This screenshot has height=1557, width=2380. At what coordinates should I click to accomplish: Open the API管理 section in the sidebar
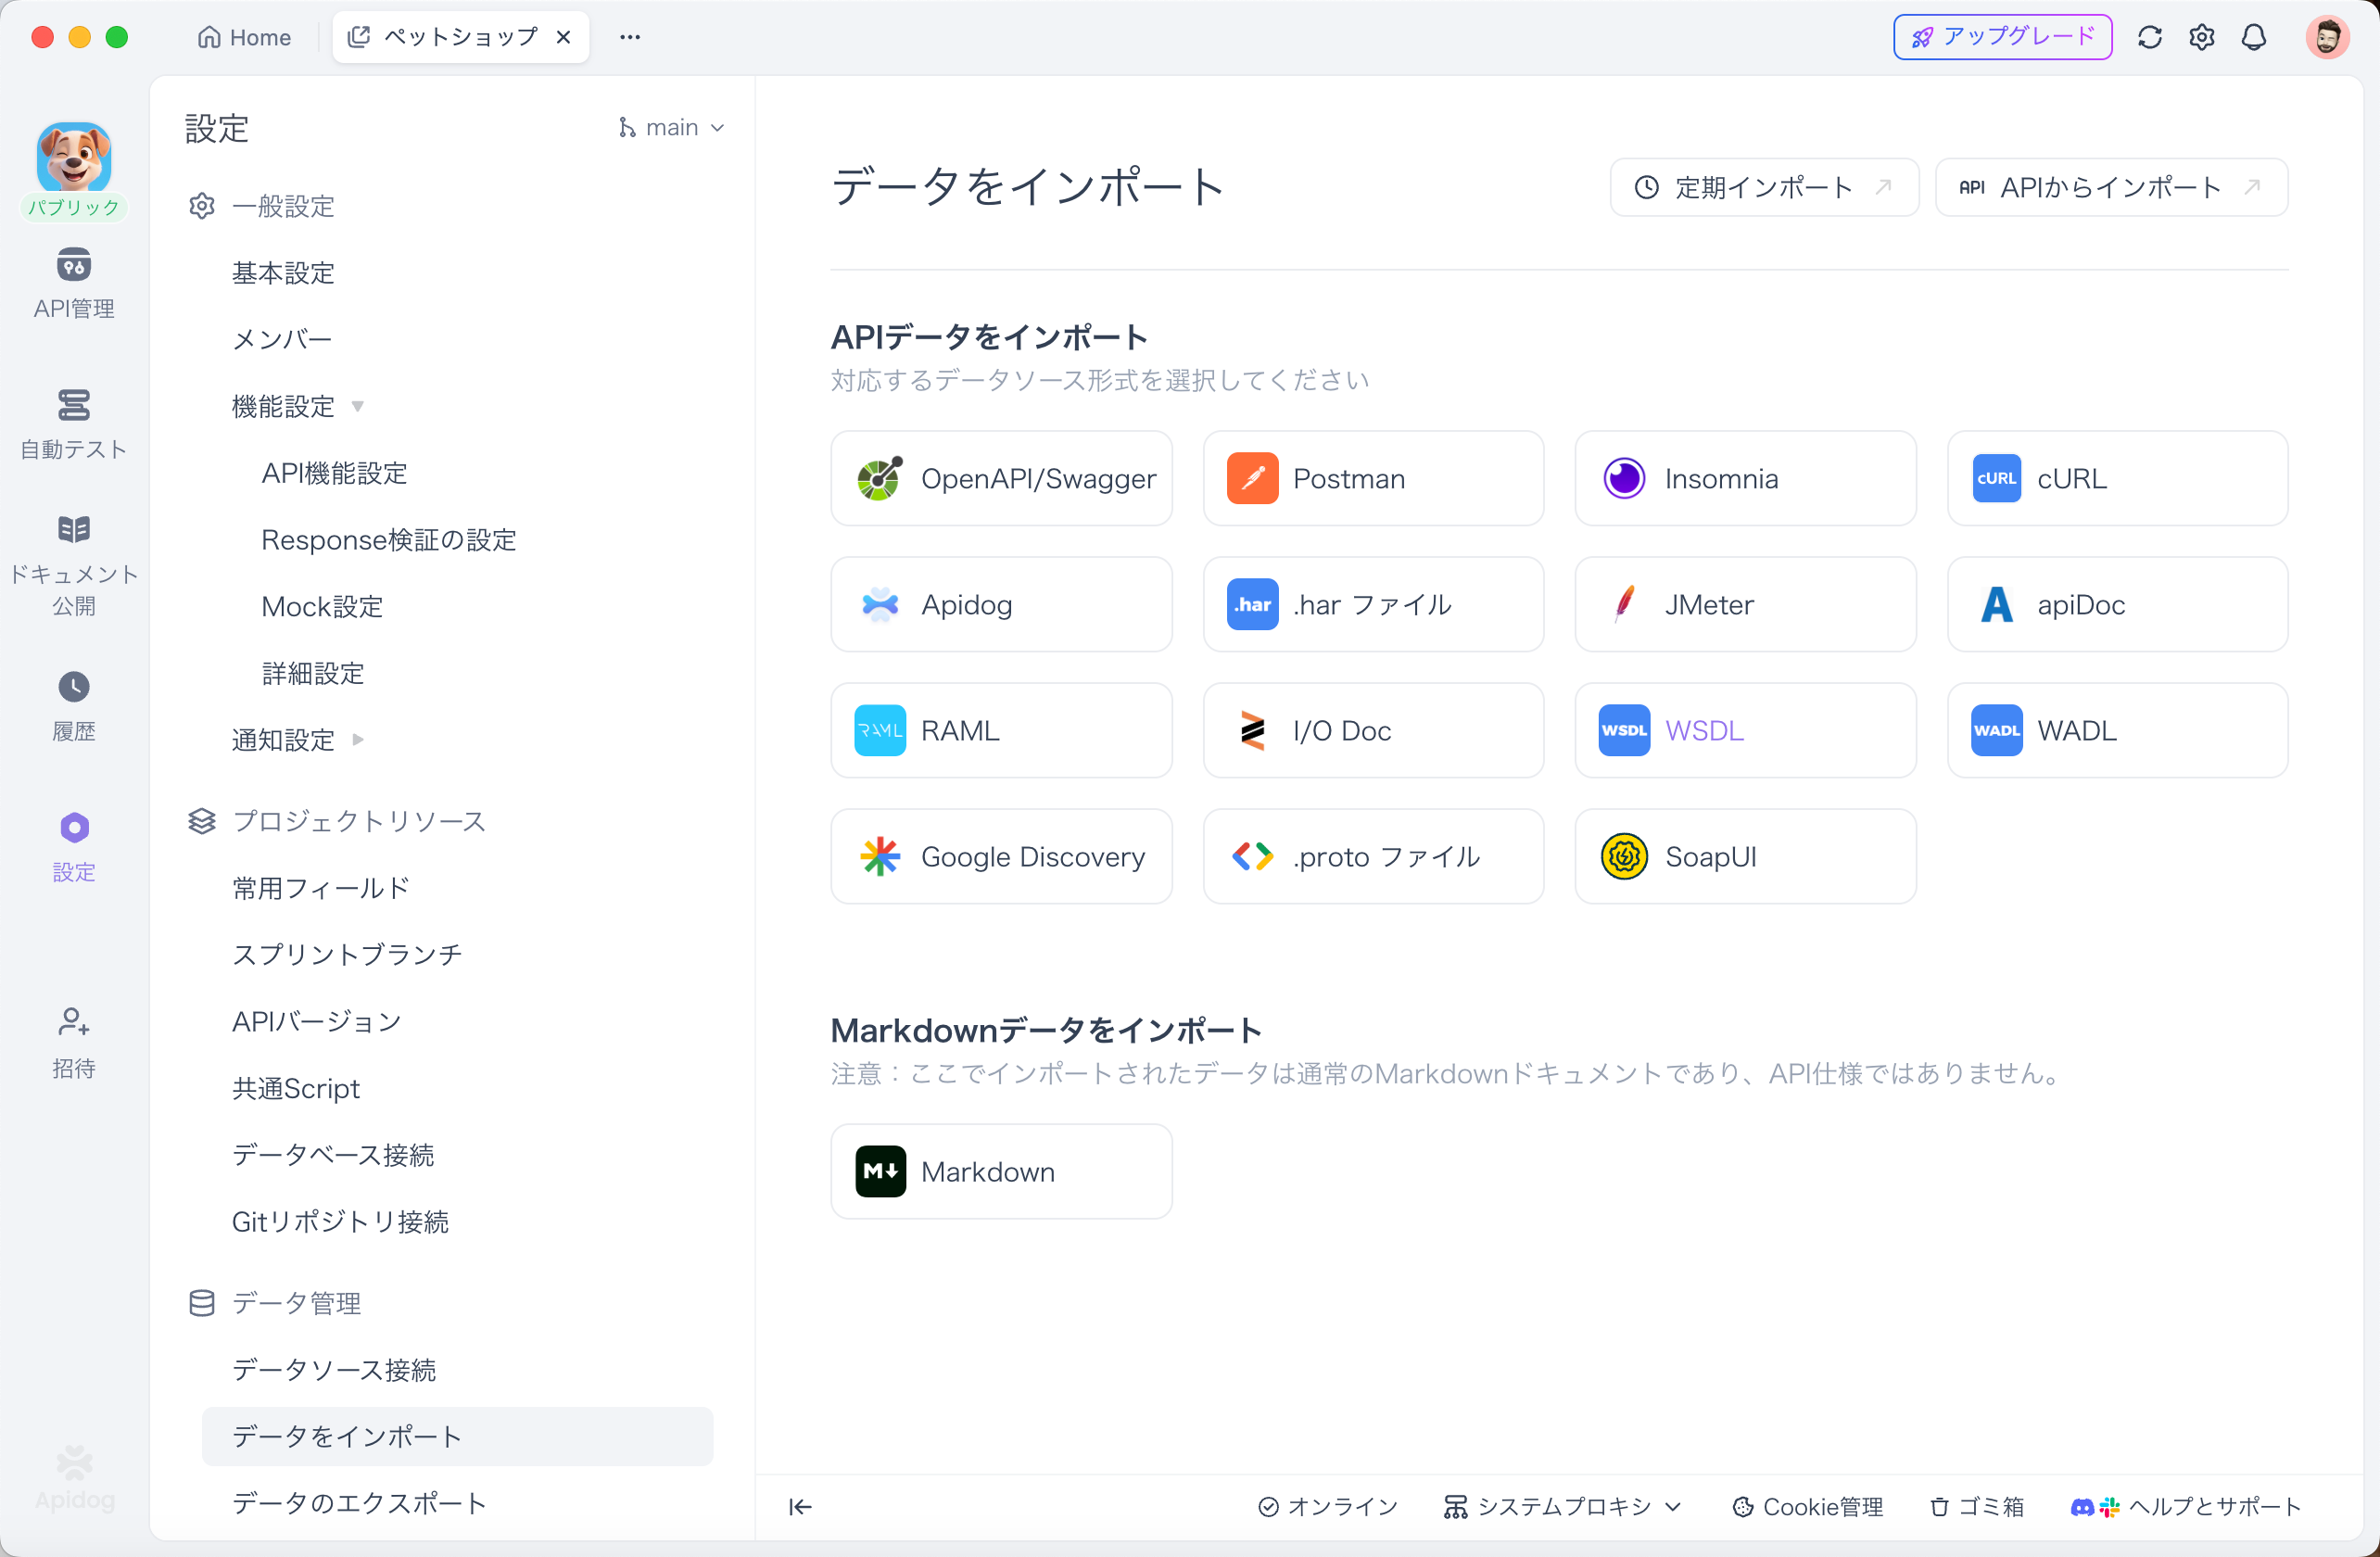(73, 284)
